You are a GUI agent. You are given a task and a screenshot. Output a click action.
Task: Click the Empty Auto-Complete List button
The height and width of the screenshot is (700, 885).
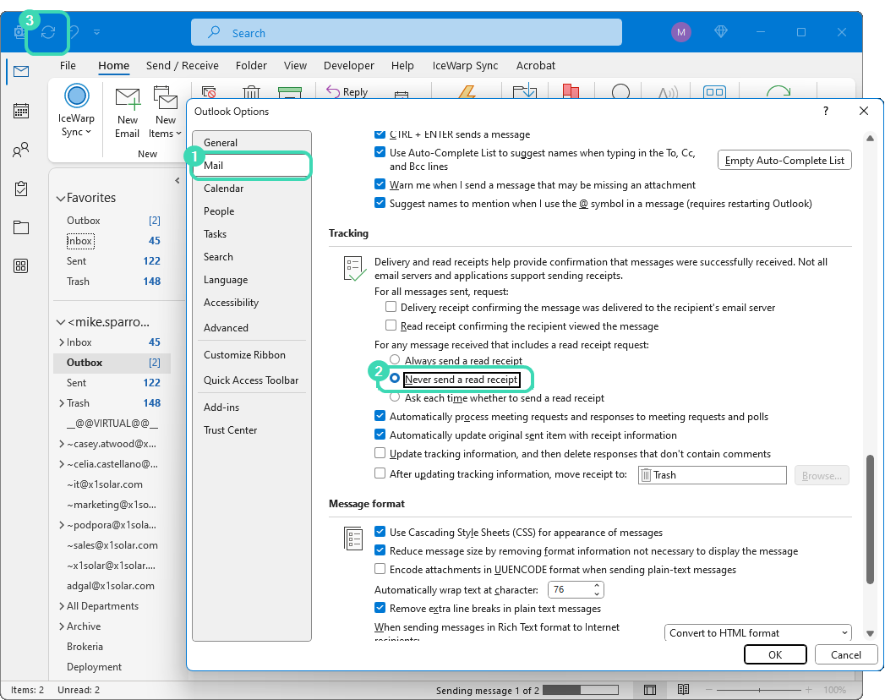coord(784,161)
